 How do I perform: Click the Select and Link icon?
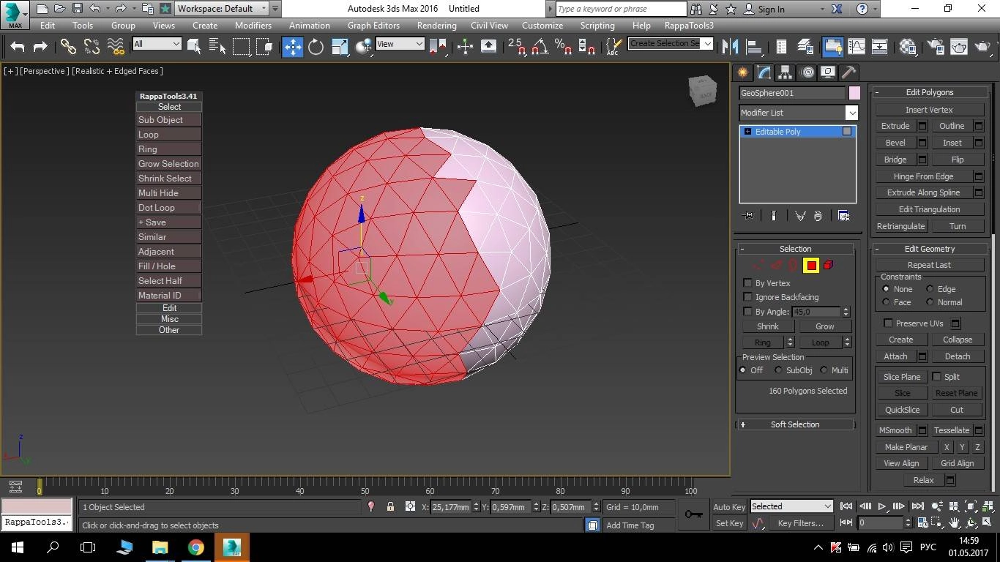[68, 47]
